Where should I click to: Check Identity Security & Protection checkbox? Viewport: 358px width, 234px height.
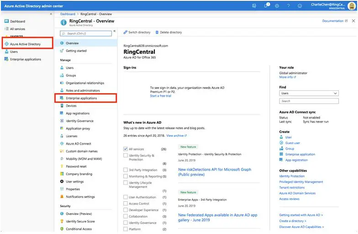point(125,155)
